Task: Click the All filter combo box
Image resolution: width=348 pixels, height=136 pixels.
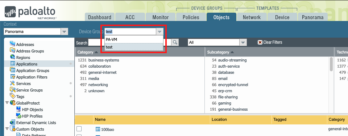Action: coord(214,42)
